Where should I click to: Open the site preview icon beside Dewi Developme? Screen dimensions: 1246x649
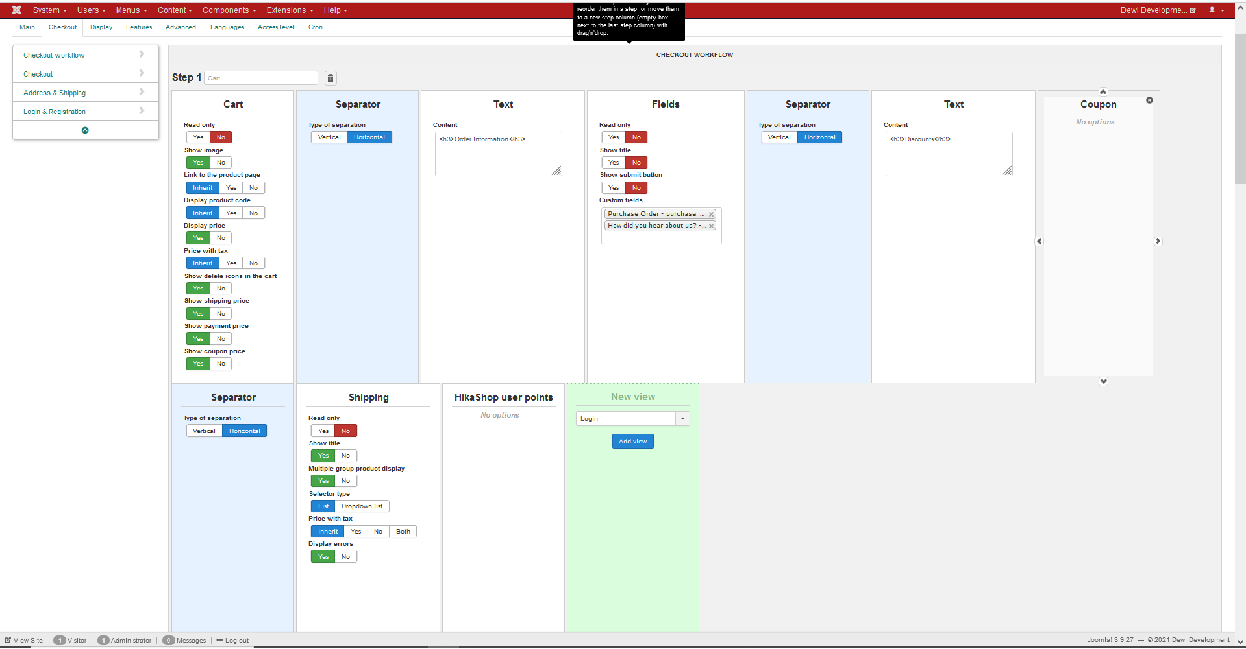(x=1193, y=10)
